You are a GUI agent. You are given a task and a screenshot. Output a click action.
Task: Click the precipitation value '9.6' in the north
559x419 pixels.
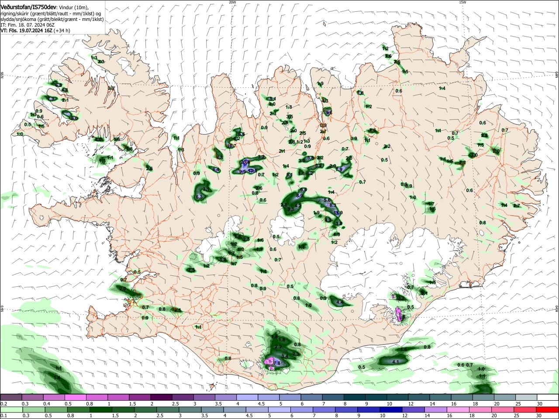tap(329, 113)
